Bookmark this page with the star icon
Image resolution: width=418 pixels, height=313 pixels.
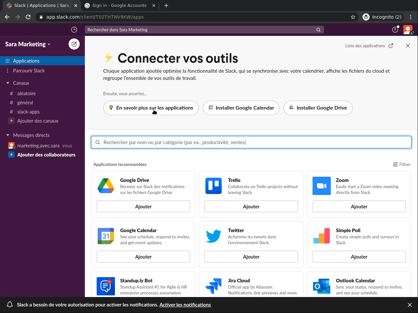click(x=353, y=17)
